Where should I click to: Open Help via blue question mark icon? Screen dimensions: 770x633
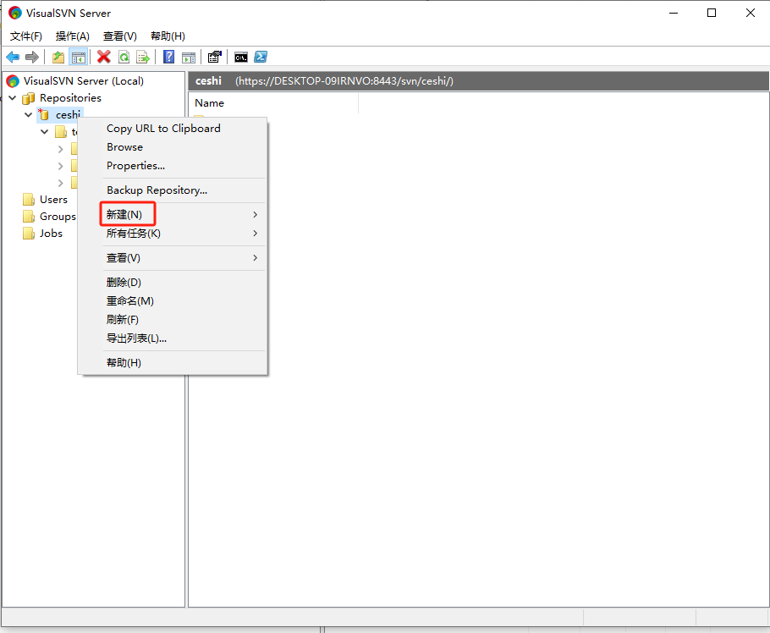[168, 57]
